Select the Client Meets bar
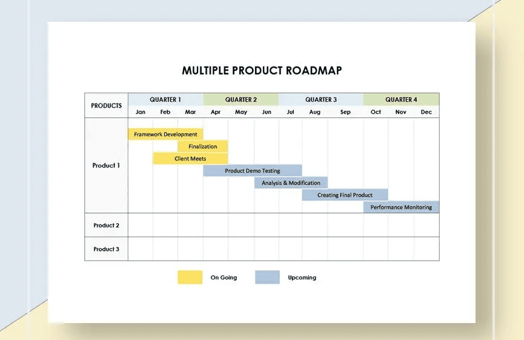 coord(190,159)
